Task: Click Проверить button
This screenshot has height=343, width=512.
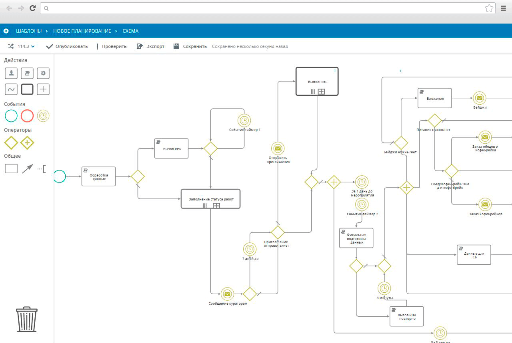Action: click(x=111, y=46)
